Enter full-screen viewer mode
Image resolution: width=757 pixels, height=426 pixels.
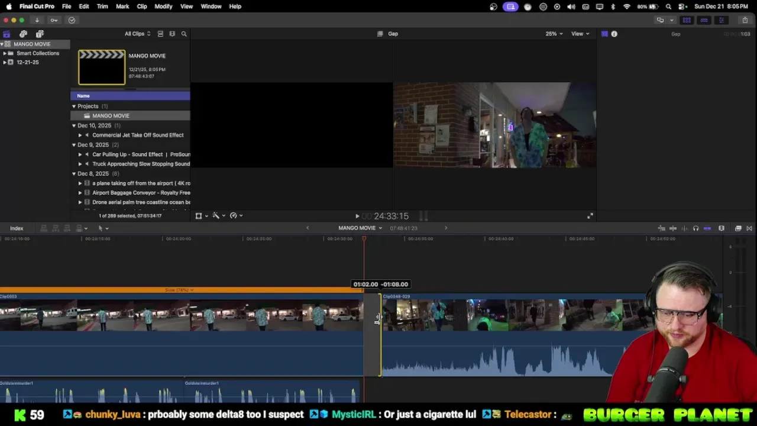pyautogui.click(x=590, y=216)
